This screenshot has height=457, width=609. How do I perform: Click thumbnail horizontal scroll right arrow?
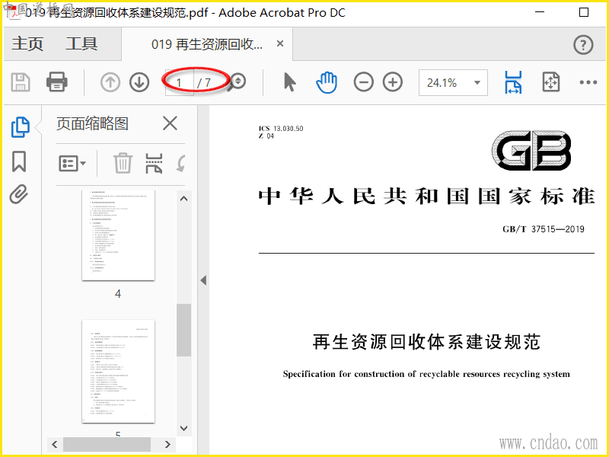point(167,444)
